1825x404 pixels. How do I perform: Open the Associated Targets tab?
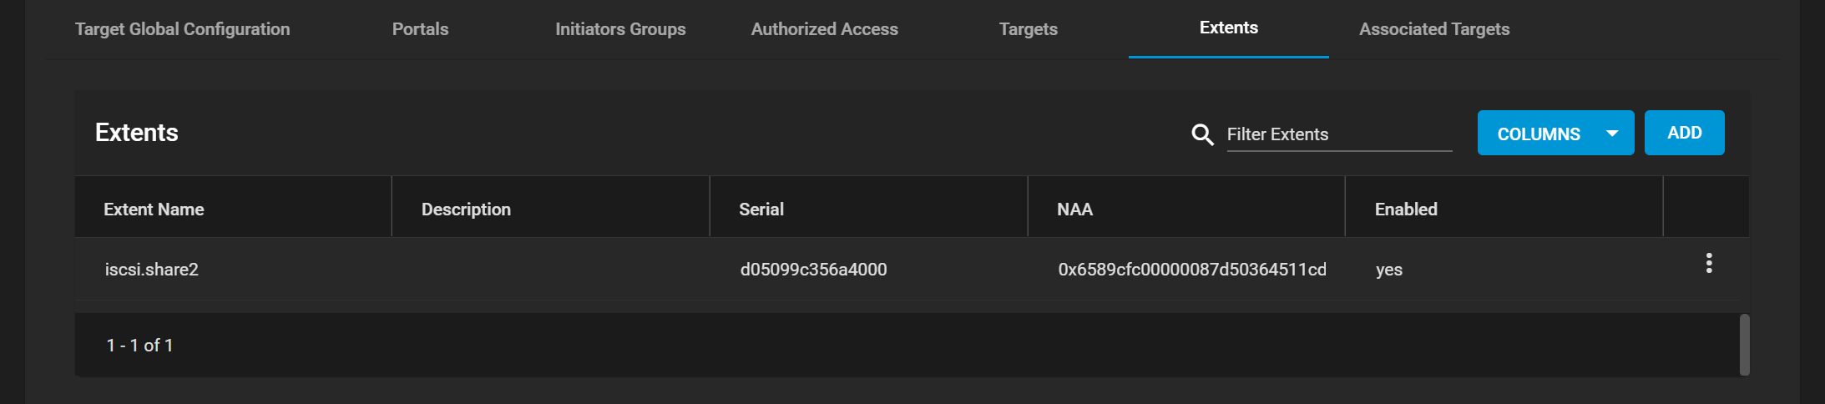tap(1434, 29)
